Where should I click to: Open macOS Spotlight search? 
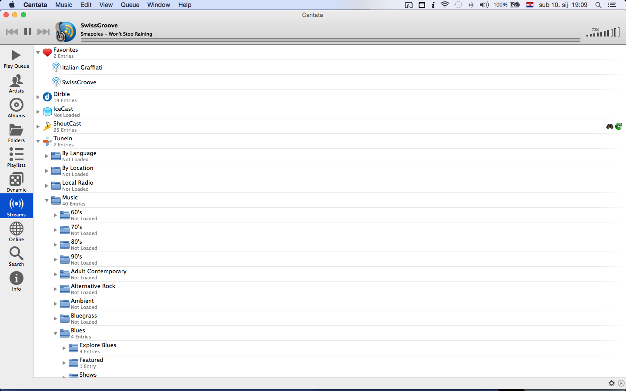tap(598, 5)
